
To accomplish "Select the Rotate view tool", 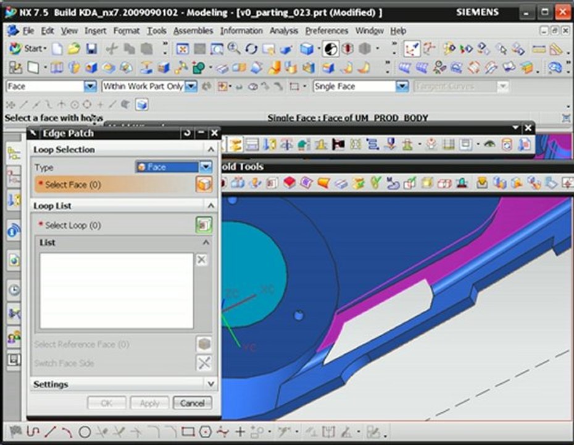I will tap(251, 48).
